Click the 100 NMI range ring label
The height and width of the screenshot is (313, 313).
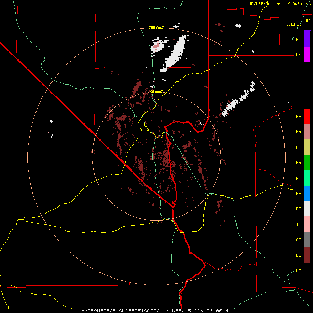156,27
